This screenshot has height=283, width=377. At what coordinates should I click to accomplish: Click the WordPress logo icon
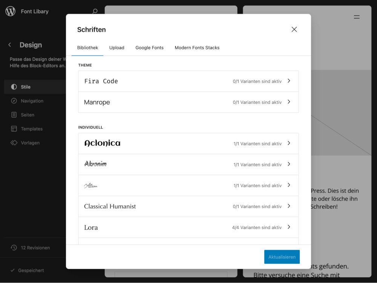coord(11,11)
